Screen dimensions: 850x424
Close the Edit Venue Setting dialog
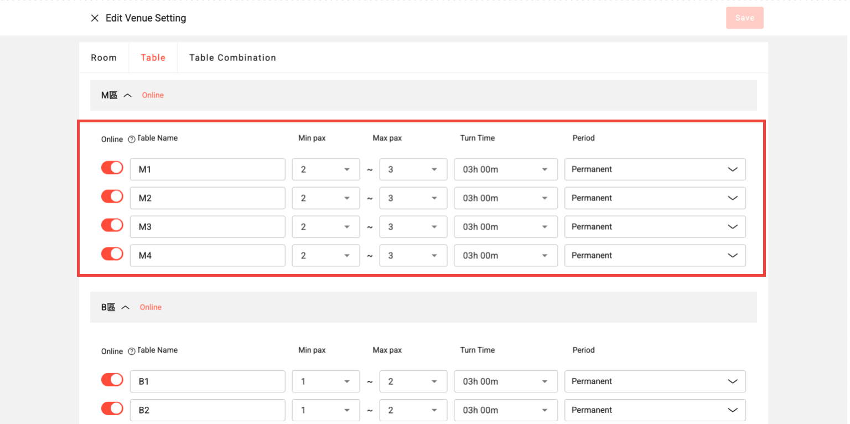(95, 18)
